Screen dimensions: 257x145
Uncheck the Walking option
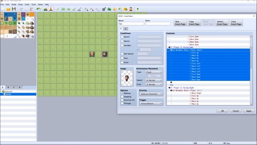click(122, 93)
